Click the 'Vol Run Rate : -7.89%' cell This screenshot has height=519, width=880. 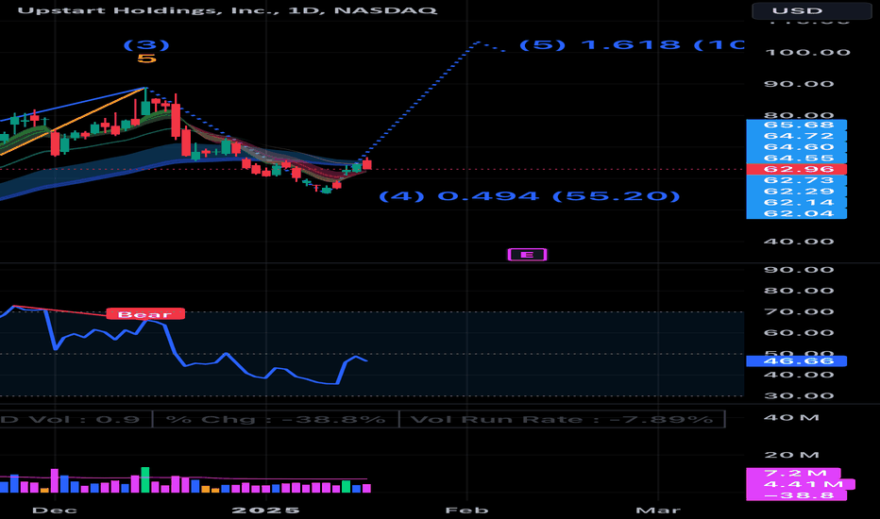pyautogui.click(x=562, y=419)
